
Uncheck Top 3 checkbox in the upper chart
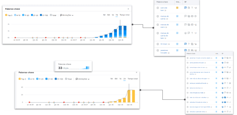(6, 15)
